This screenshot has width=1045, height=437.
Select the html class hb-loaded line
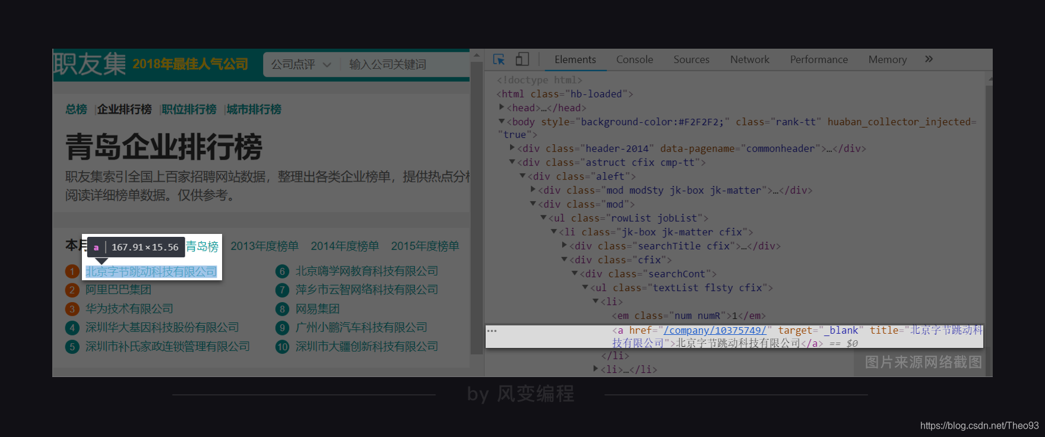click(565, 94)
